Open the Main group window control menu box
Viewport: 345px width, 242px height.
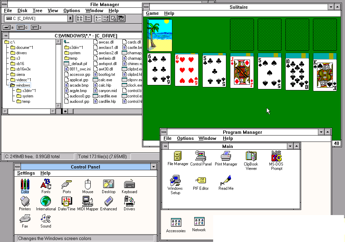click(165, 146)
